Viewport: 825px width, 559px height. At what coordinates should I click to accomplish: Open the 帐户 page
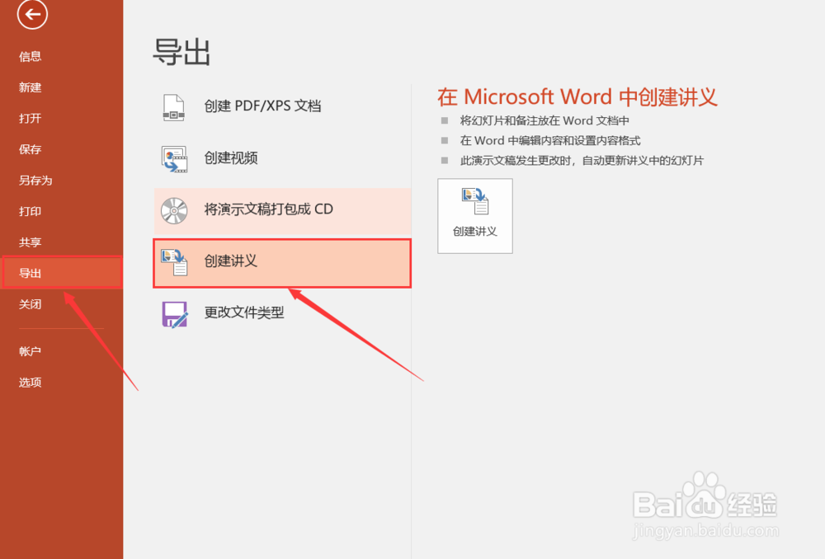(30, 351)
